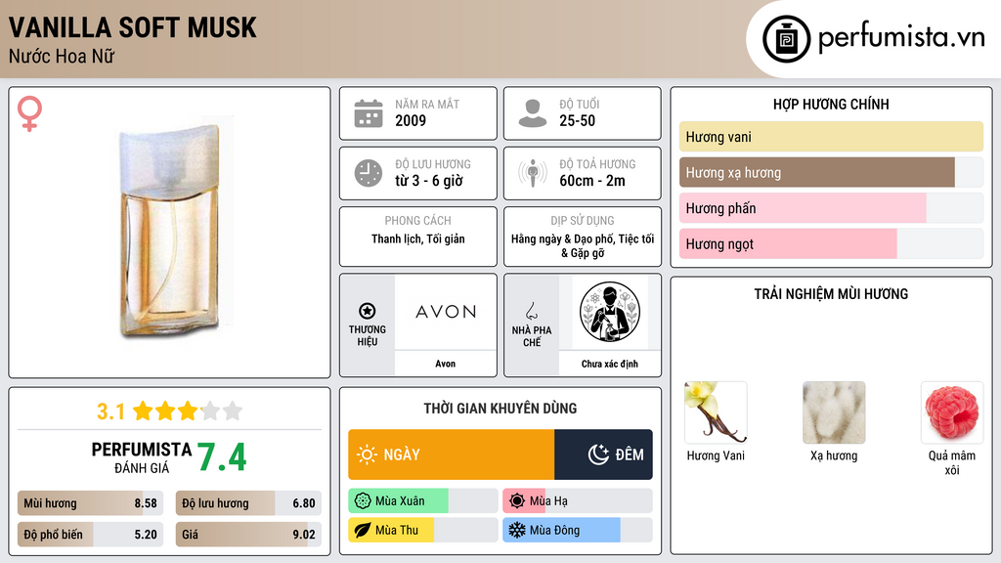The width and height of the screenshot is (1001, 563).
Task: Click the Quả mâm xôi raspberry image
Action: pyautogui.click(x=952, y=412)
